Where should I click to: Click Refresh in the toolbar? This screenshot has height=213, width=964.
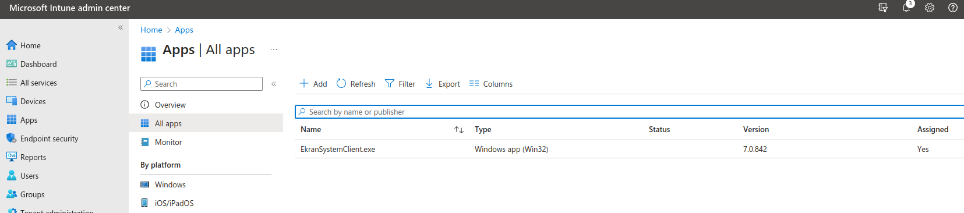tap(356, 84)
